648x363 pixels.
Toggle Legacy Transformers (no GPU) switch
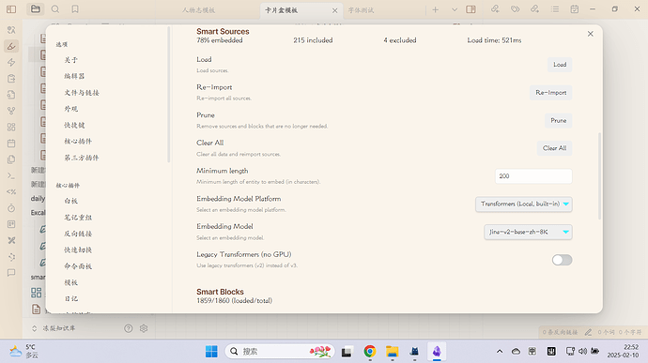click(562, 260)
